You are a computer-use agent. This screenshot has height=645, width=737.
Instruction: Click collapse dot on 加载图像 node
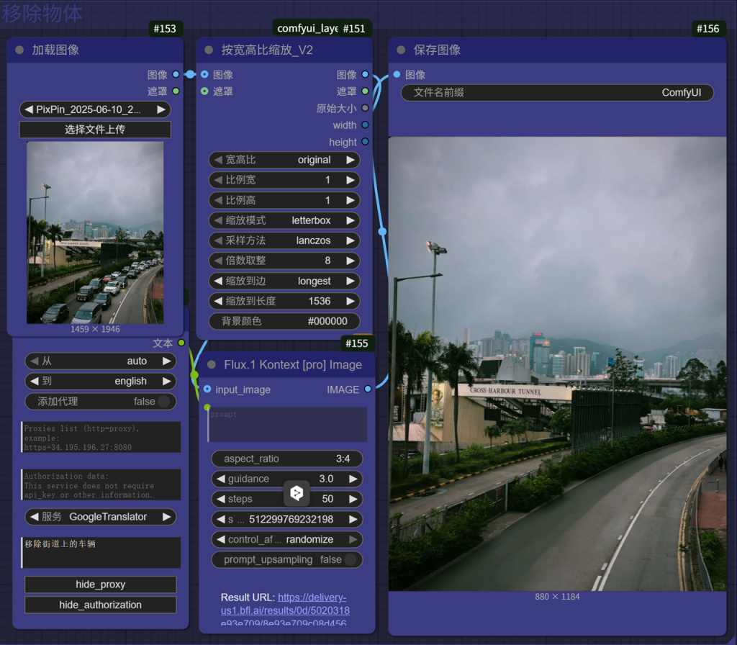[19, 50]
